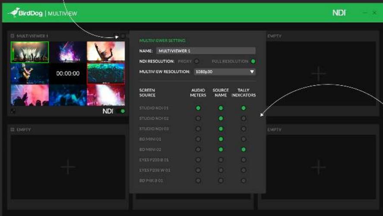Viewport: 383px width, 216px height.
Task: Enable audio meters for STUDIO NDI 03
Action: click(198, 129)
